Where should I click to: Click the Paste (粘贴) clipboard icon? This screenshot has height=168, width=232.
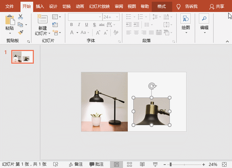(x=10, y=21)
